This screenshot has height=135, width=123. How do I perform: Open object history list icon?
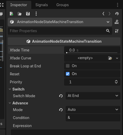tap(117, 14)
